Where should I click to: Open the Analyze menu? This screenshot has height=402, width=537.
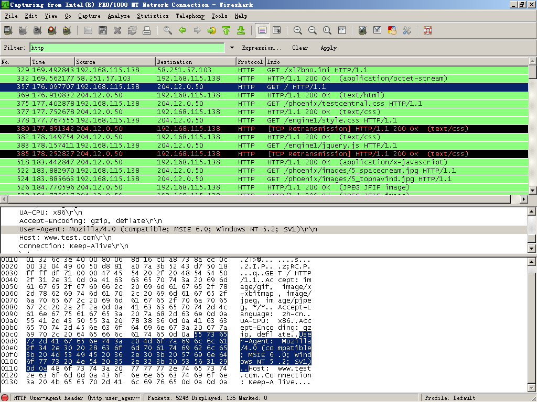tap(119, 16)
